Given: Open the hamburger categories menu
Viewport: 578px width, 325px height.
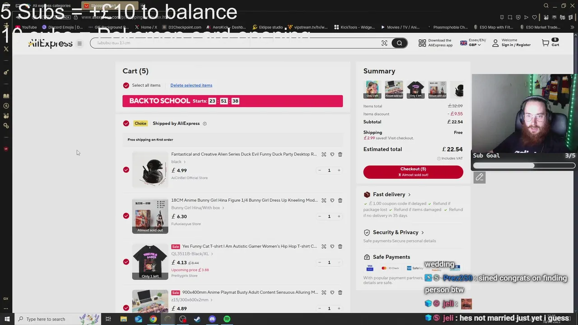Looking at the screenshot, I should pos(79,44).
